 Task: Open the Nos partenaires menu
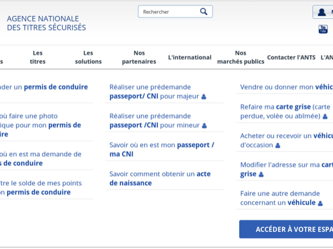tap(139, 57)
